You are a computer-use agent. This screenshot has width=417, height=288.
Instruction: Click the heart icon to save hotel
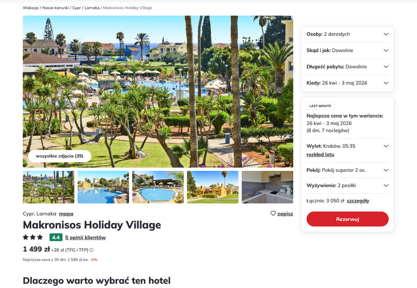click(x=273, y=214)
